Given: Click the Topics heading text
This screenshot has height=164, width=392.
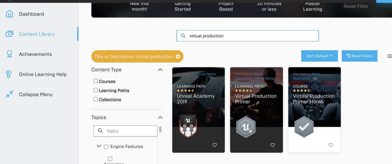Looking at the screenshot, I should tap(99, 117).
